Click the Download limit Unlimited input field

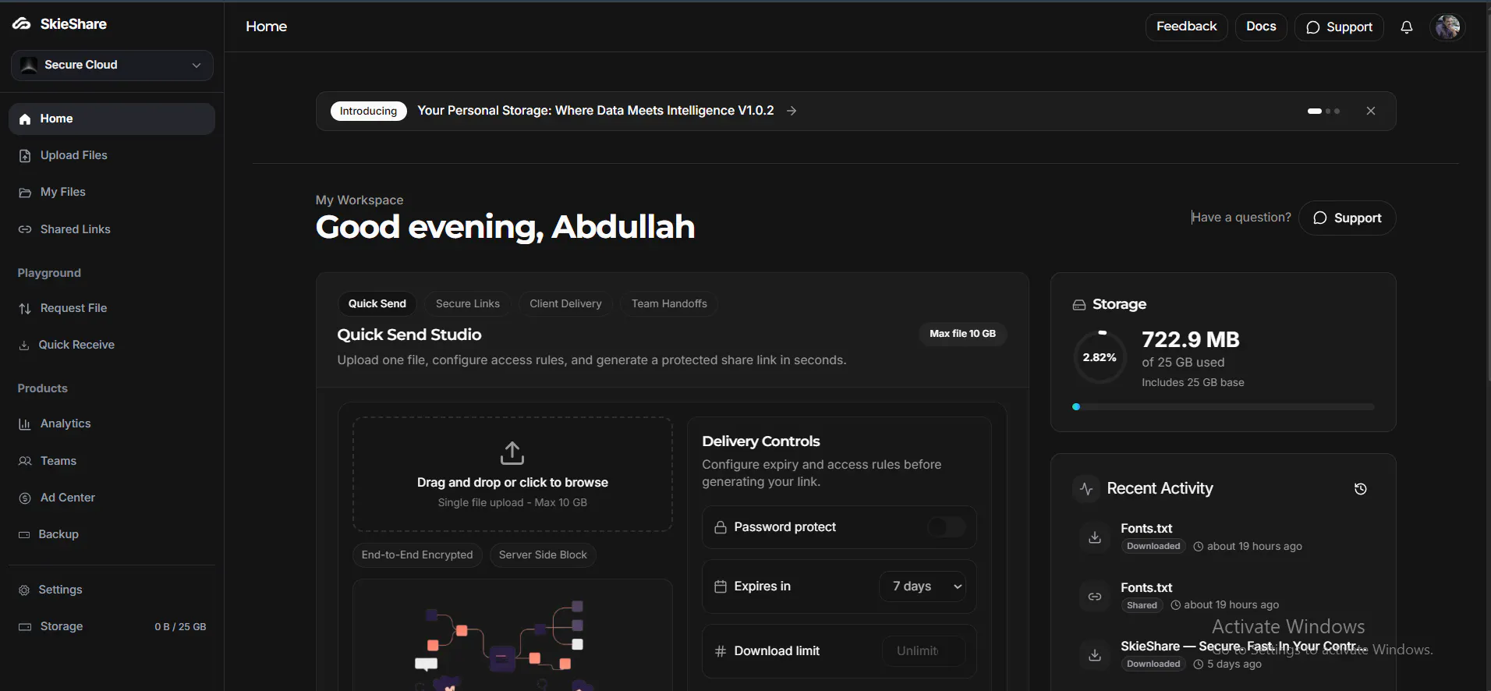coord(923,651)
